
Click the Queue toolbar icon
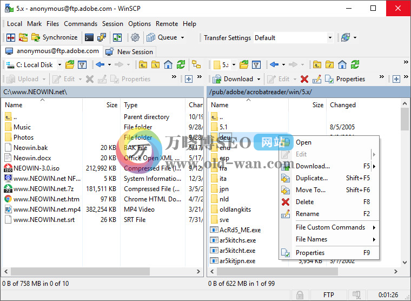pos(151,37)
